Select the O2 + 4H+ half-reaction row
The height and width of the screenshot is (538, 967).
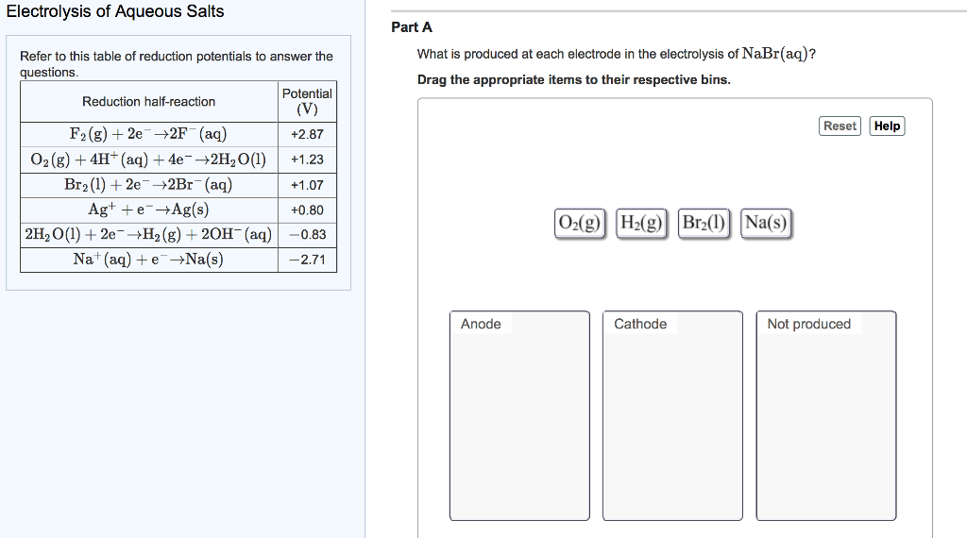pos(149,160)
